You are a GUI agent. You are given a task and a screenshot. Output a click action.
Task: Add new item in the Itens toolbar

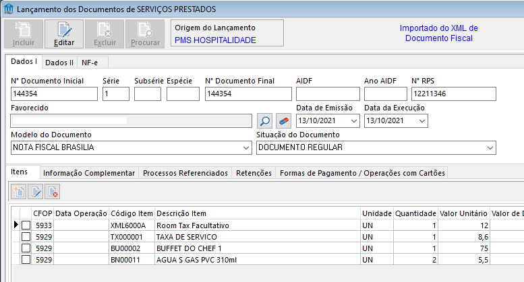coord(20,191)
